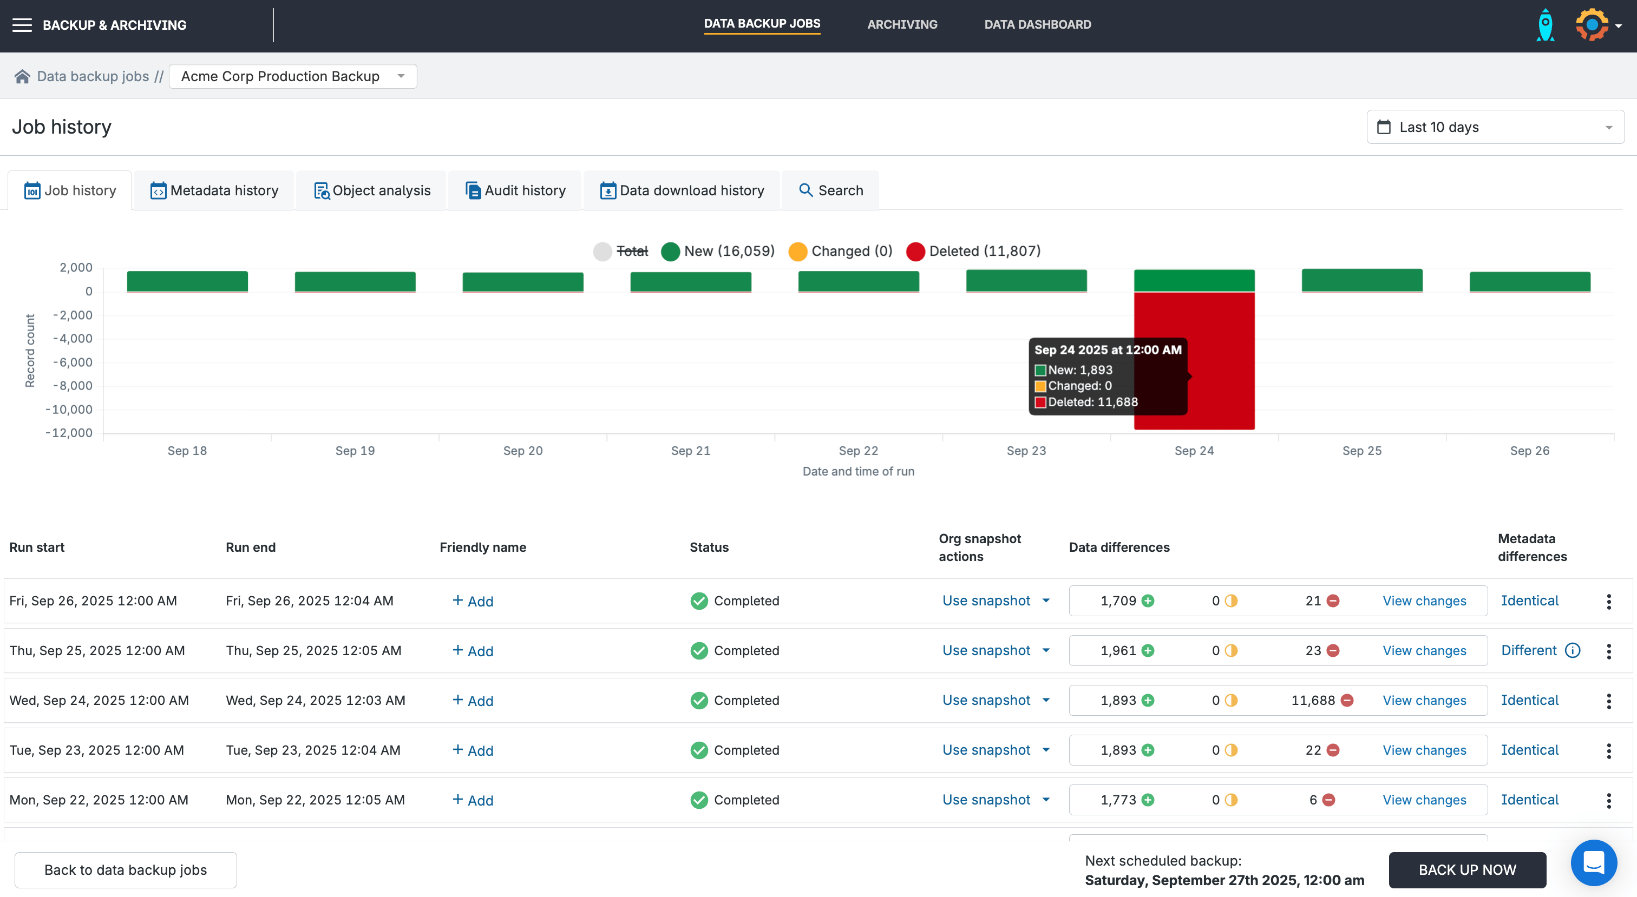
Task: Click View changes for the Sep 24 run
Action: (1424, 700)
